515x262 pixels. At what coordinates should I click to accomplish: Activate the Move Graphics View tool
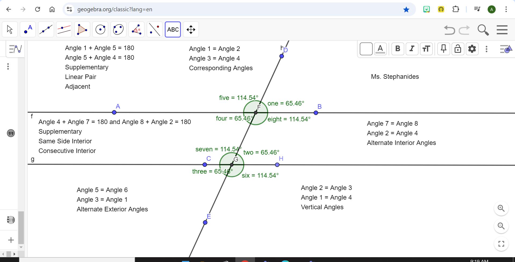tap(191, 29)
